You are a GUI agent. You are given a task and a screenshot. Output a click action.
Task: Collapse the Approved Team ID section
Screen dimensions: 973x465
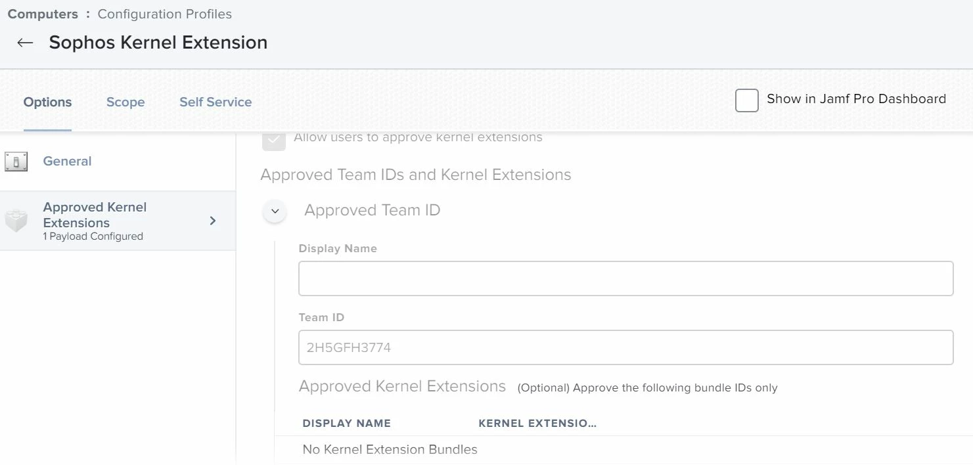(x=275, y=211)
